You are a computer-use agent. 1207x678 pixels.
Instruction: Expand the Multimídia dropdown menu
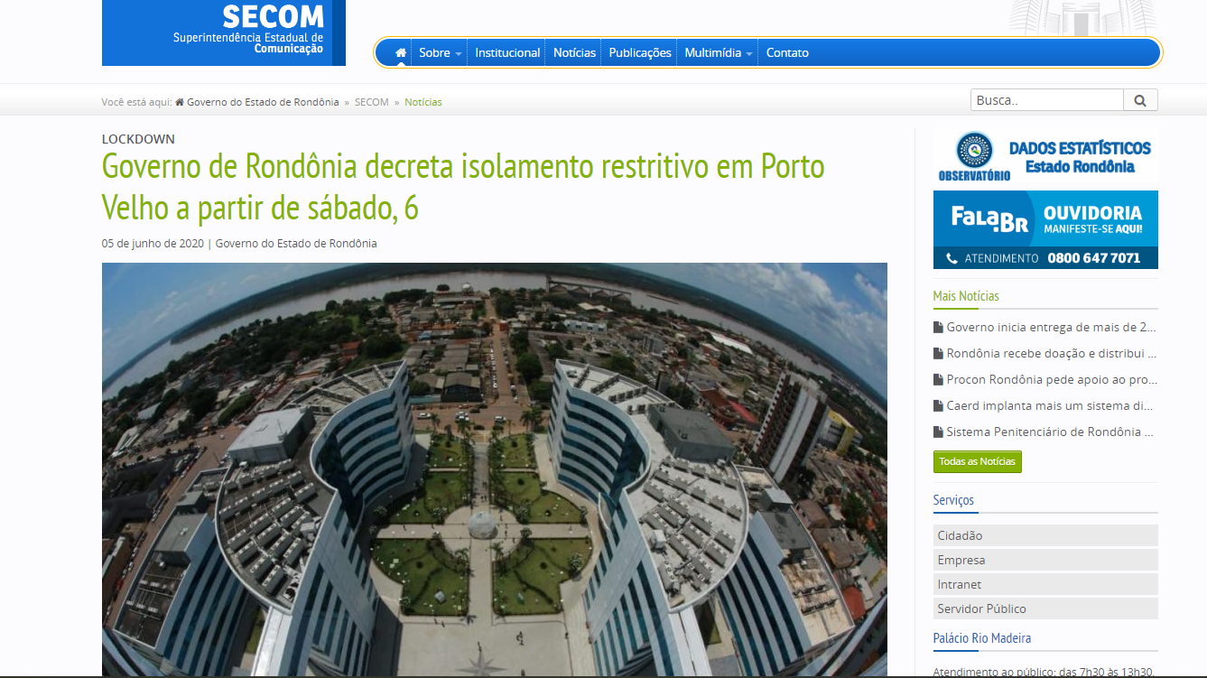(x=718, y=52)
